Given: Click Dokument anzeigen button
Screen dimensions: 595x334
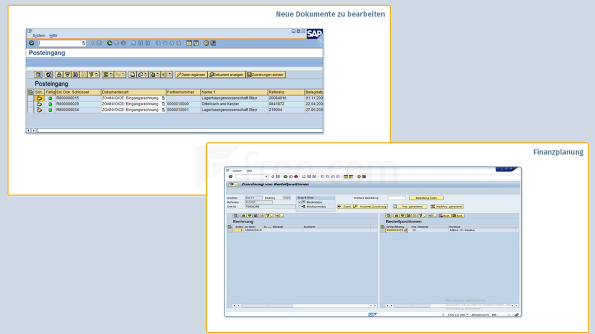Looking at the screenshot, I should [x=226, y=75].
